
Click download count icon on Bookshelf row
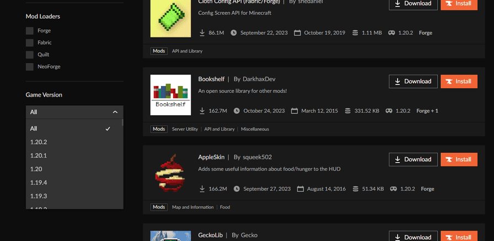202,111
